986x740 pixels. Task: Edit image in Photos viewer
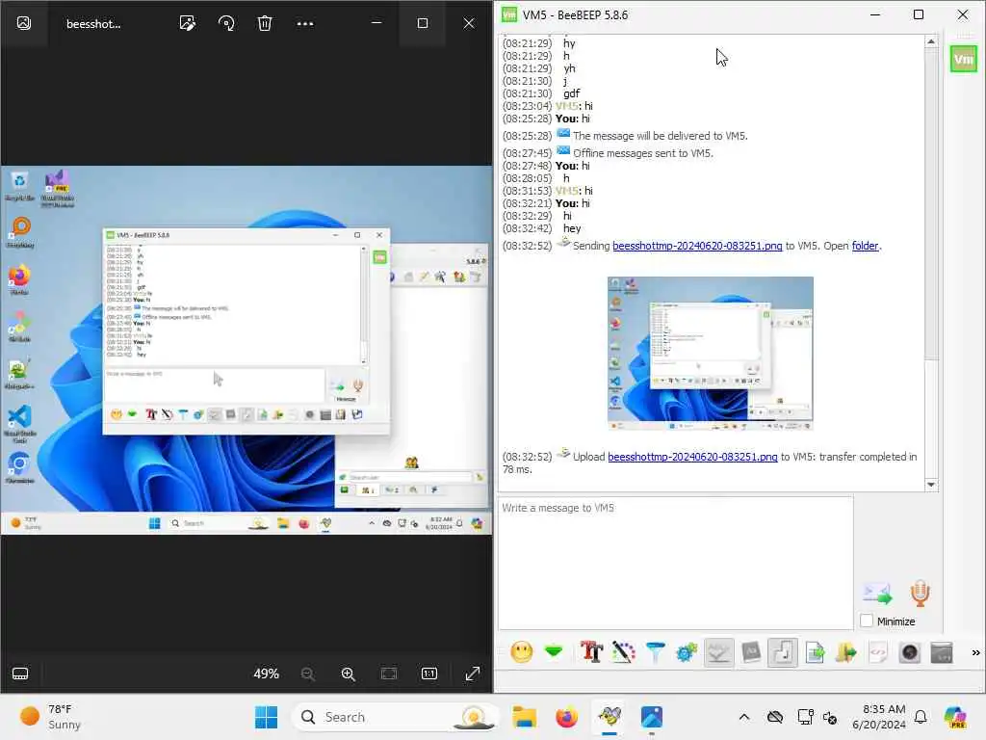[x=188, y=23]
